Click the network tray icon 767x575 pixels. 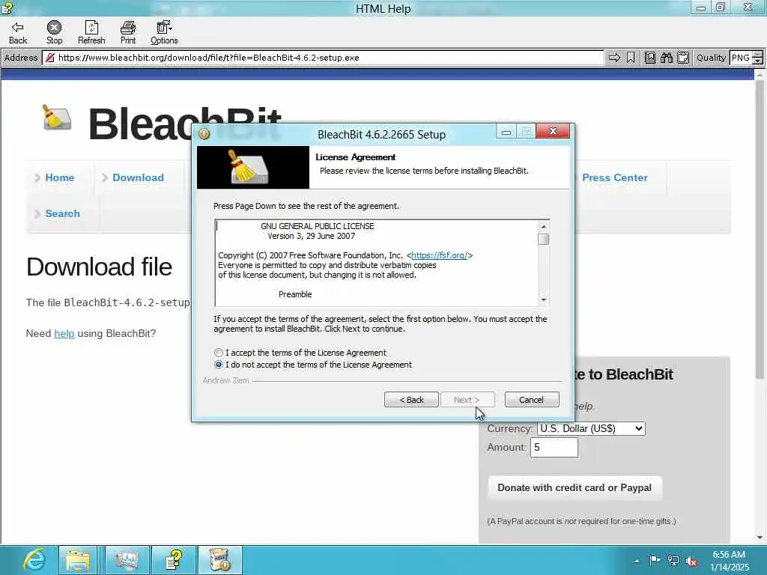tap(673, 561)
